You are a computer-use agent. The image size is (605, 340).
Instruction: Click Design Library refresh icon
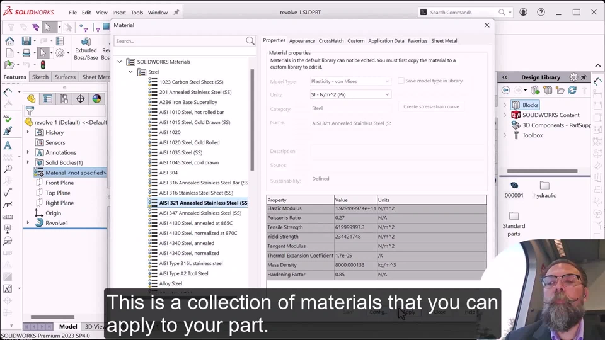tap(572, 90)
